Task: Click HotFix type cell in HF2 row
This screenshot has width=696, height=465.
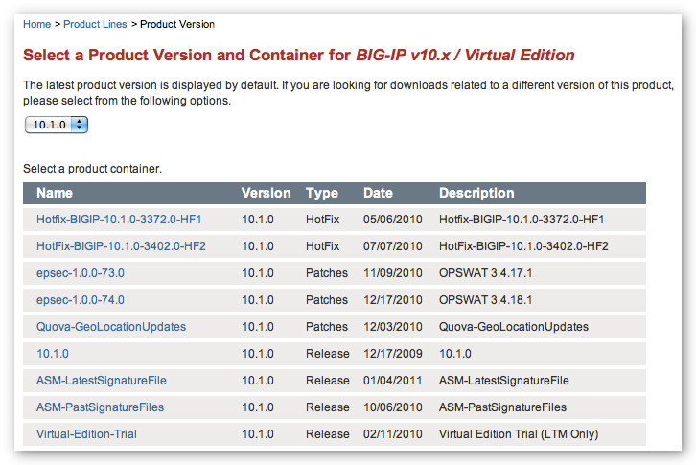Action: (x=323, y=246)
